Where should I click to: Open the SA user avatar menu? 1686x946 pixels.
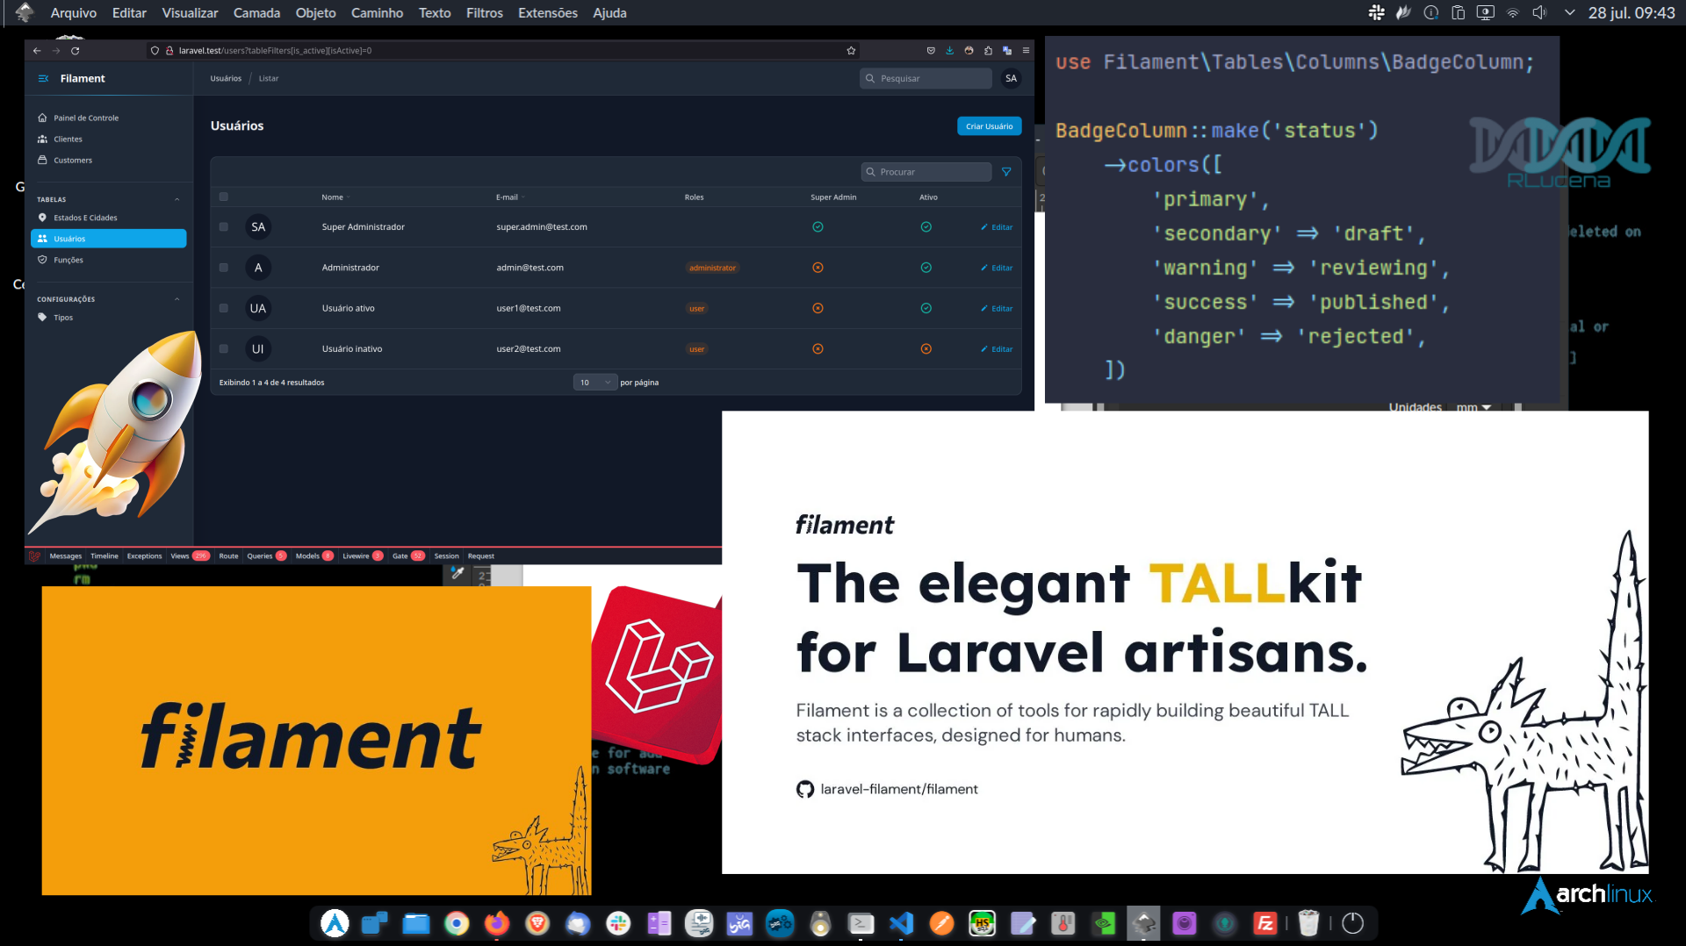tap(1011, 79)
